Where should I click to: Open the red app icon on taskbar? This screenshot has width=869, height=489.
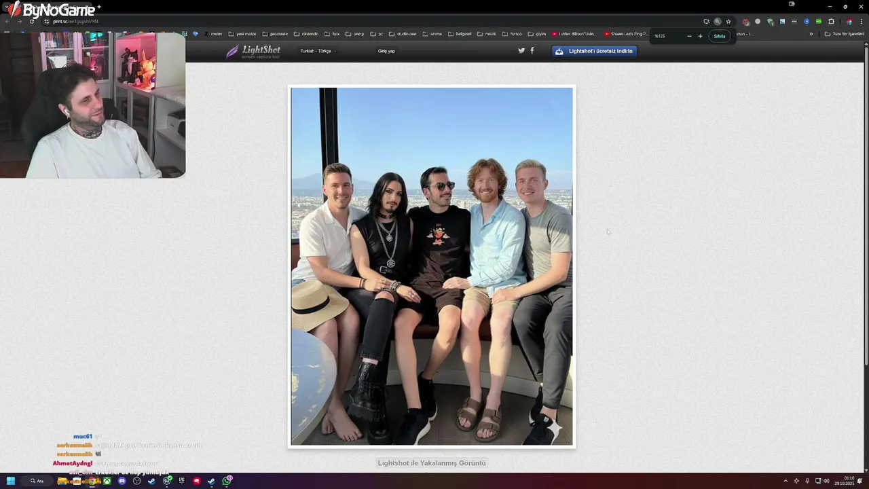(x=196, y=481)
